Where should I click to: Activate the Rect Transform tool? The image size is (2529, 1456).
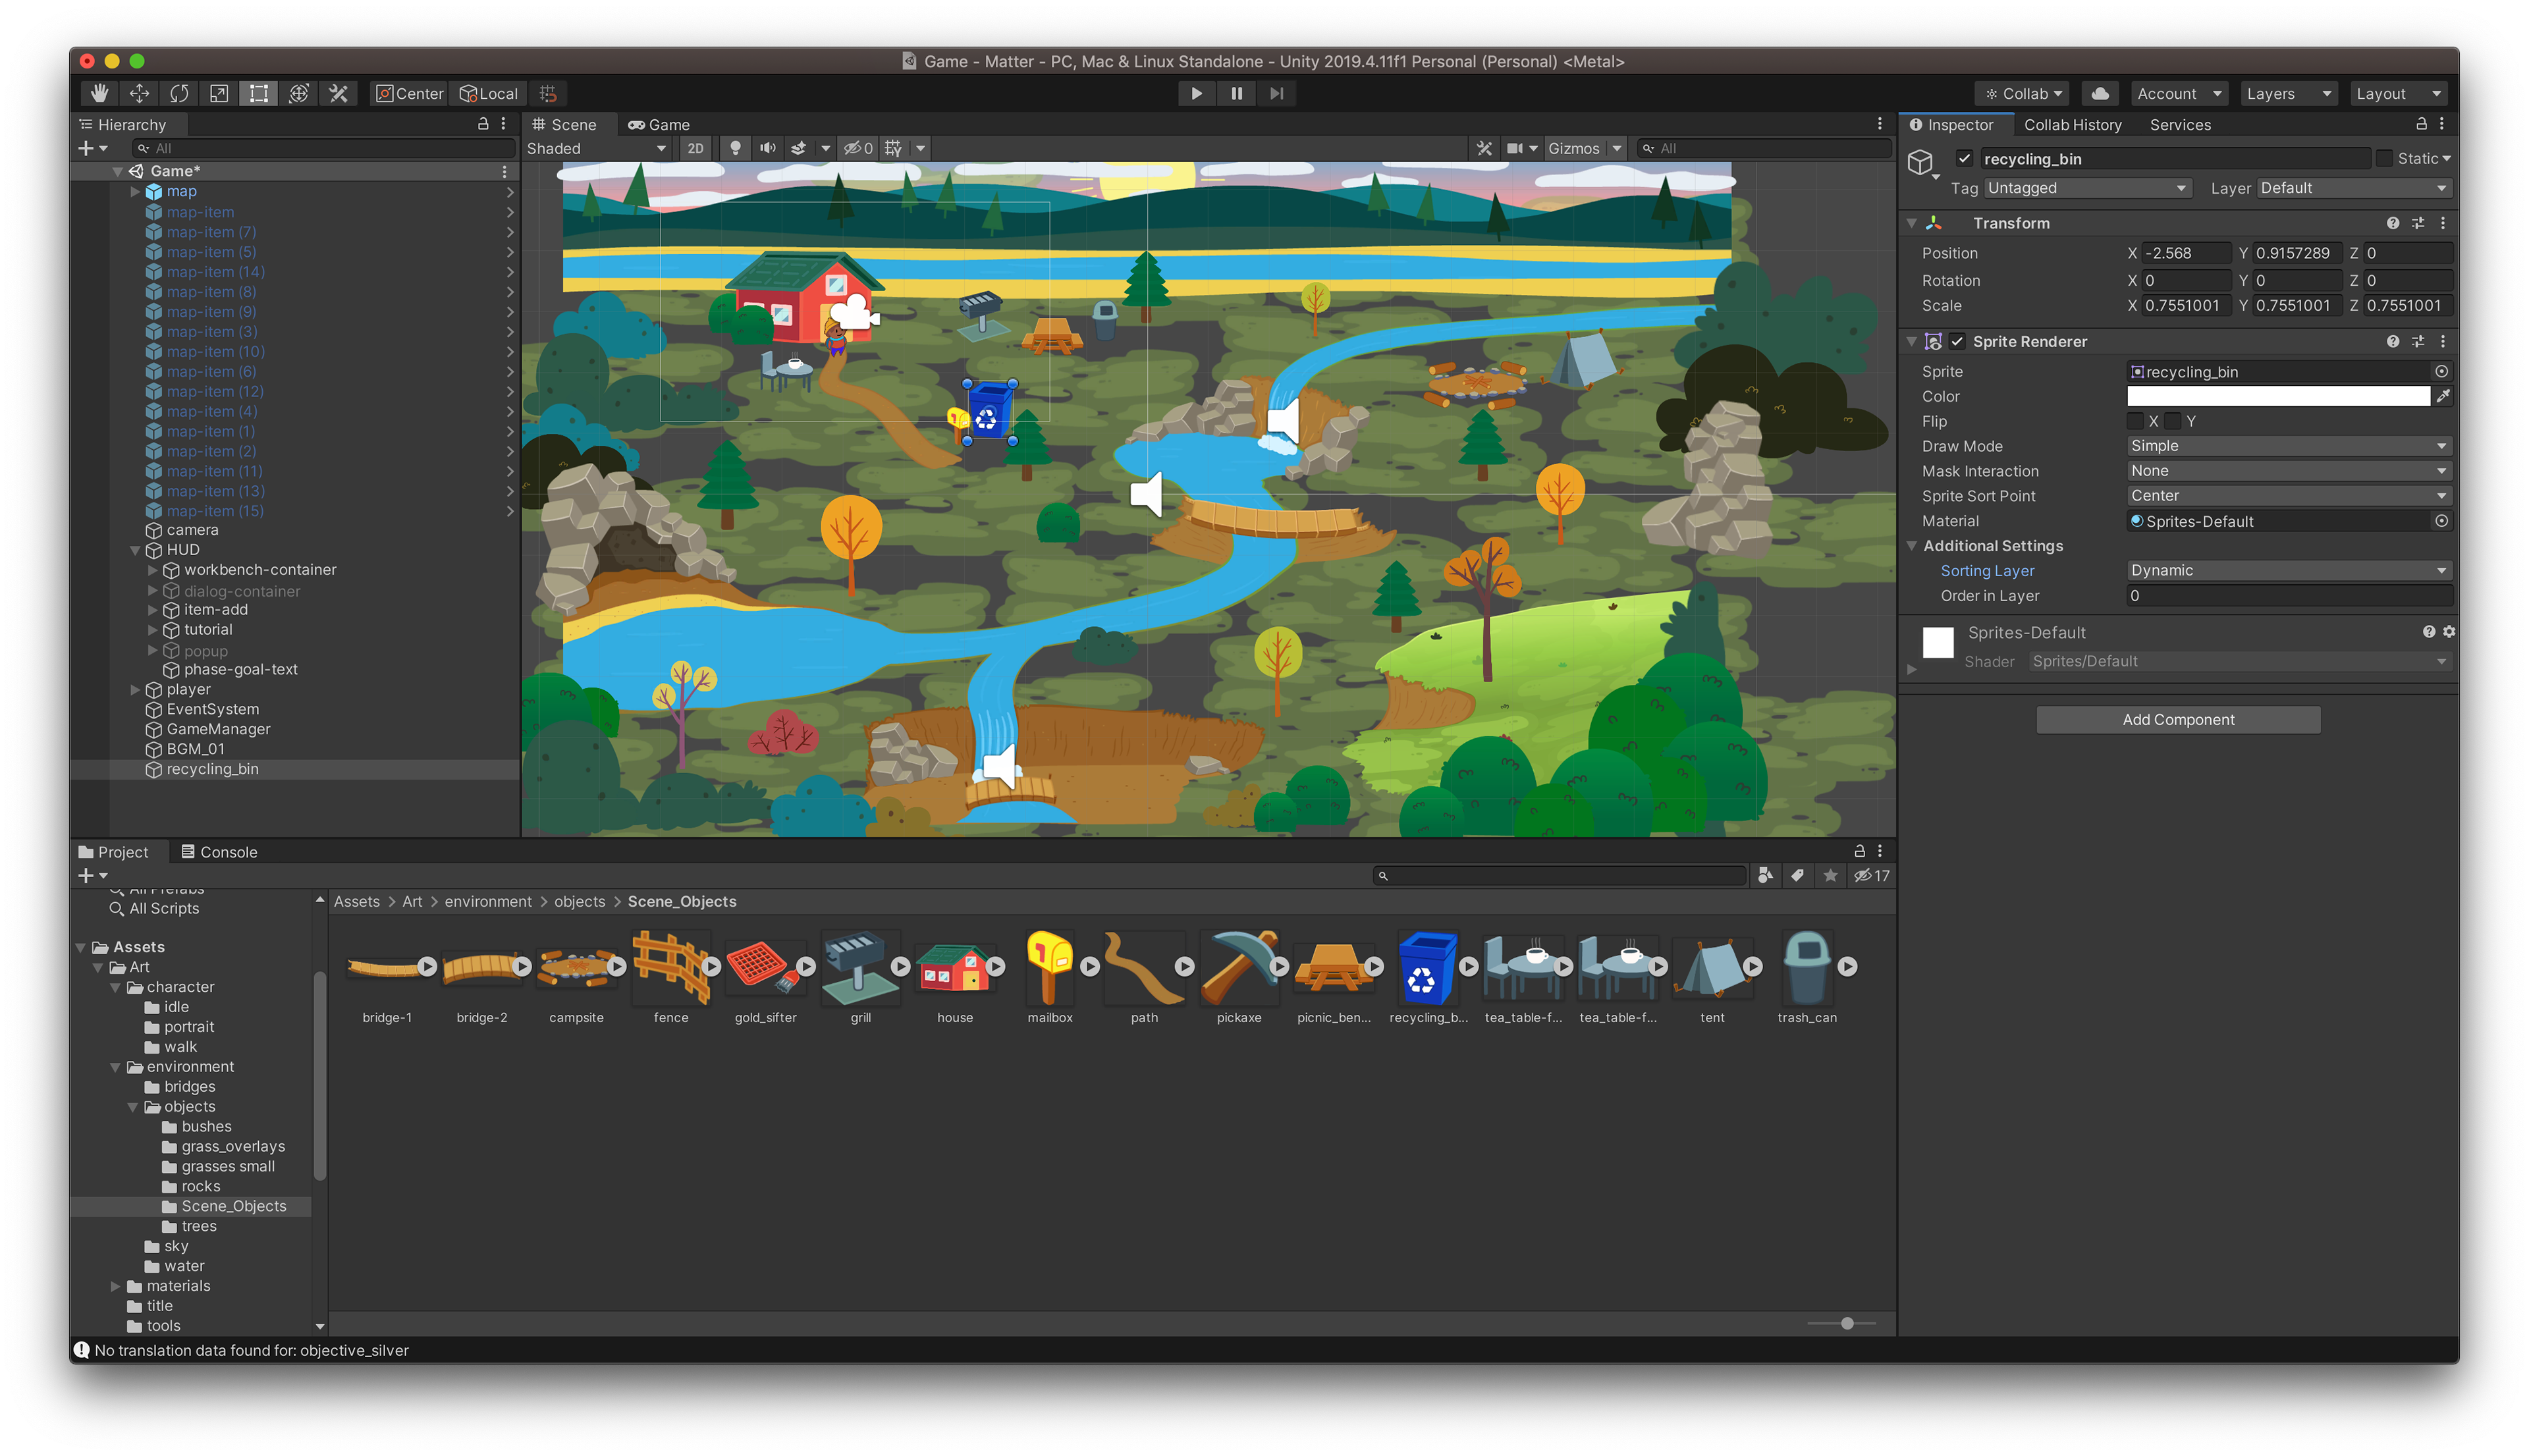(259, 93)
